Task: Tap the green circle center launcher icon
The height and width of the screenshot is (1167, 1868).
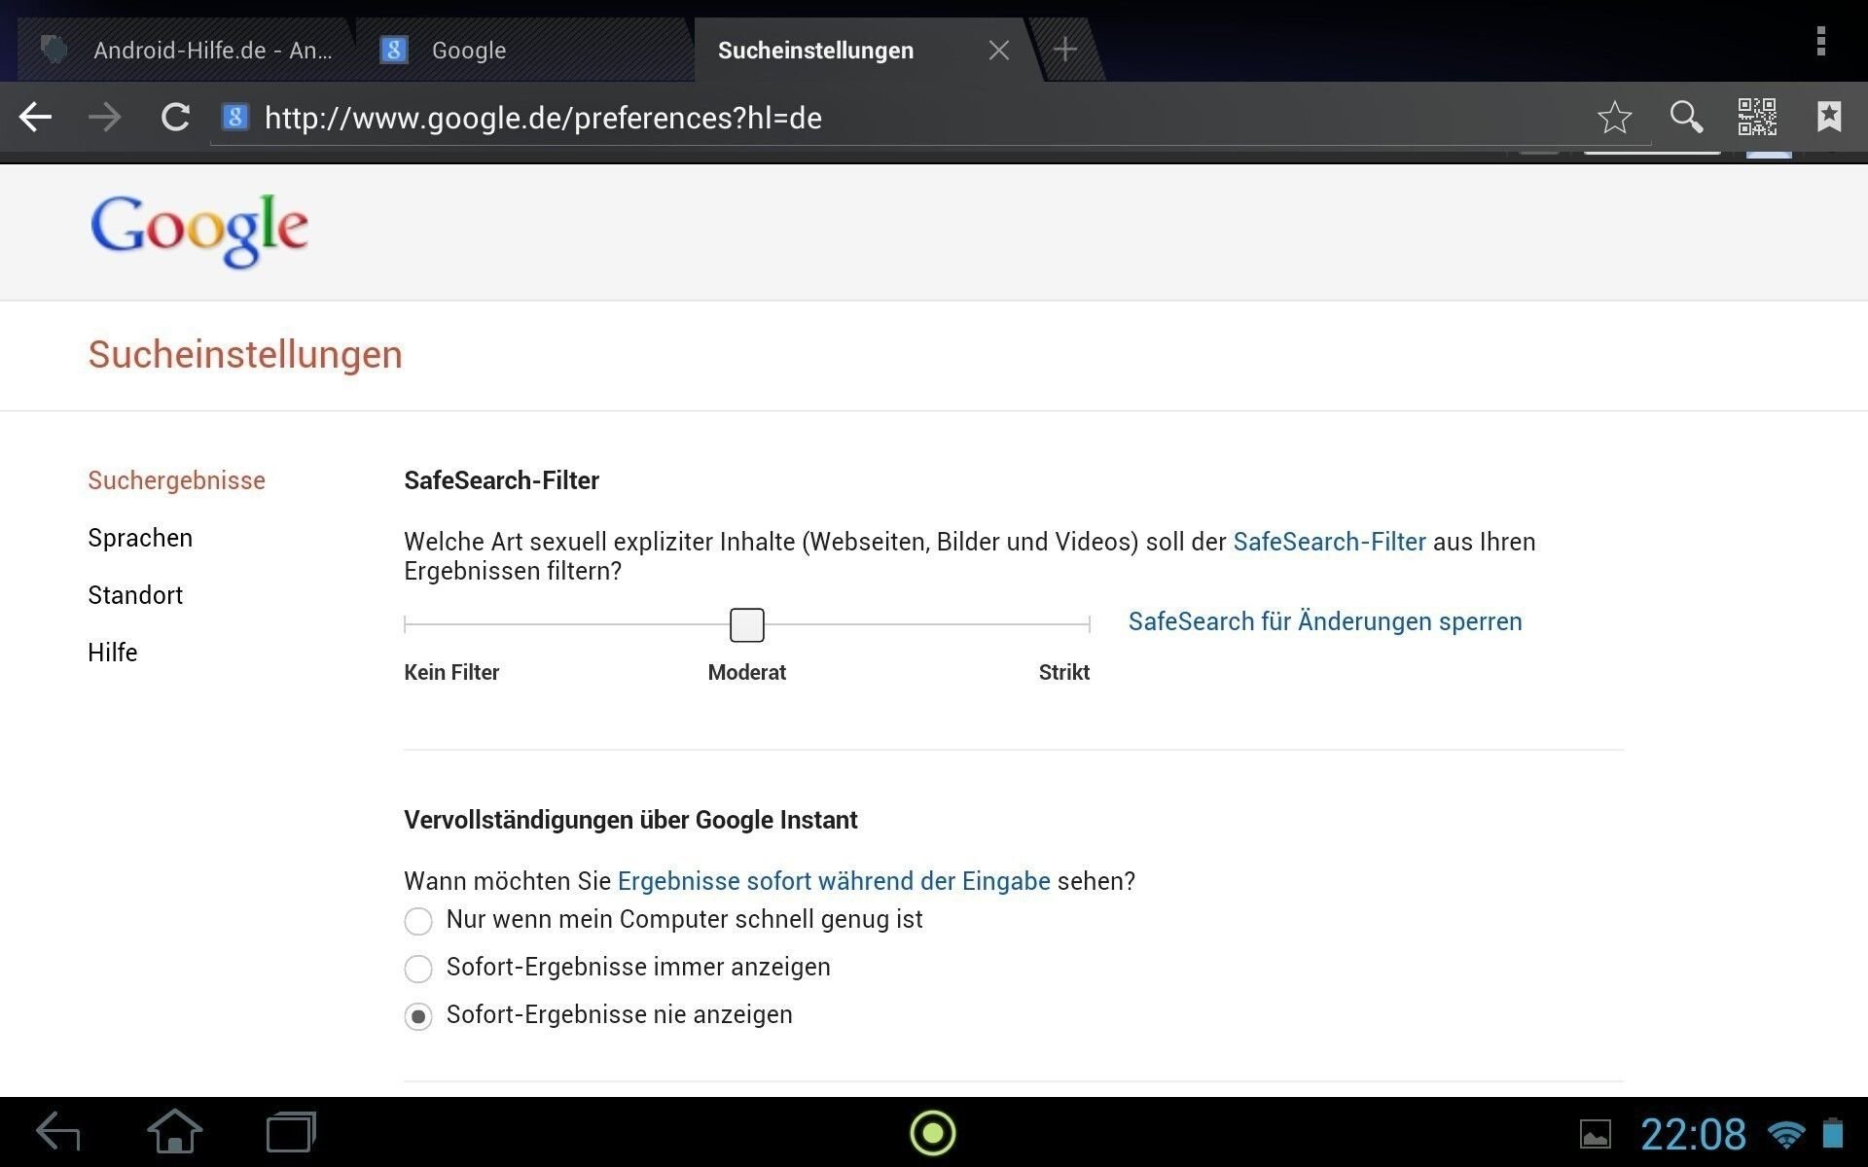Action: pyautogui.click(x=933, y=1133)
